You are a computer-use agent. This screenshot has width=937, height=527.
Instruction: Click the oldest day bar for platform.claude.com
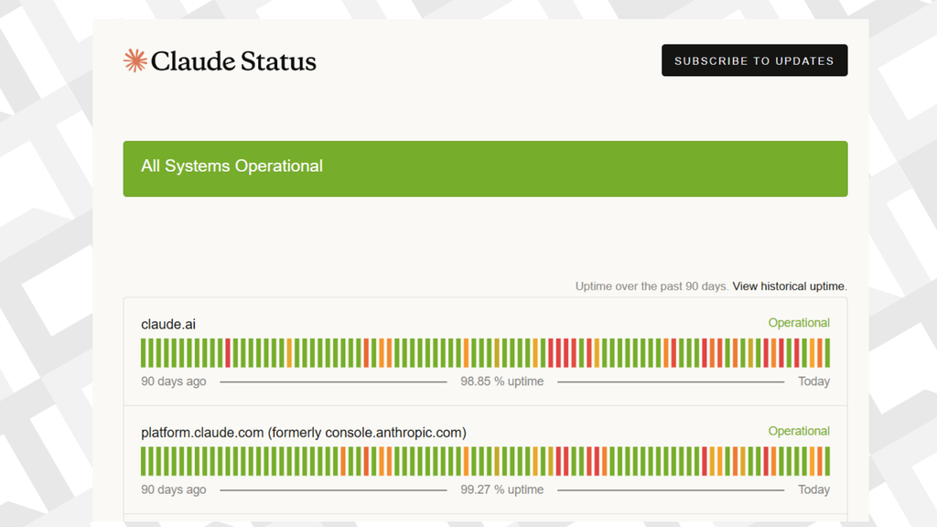click(x=144, y=461)
